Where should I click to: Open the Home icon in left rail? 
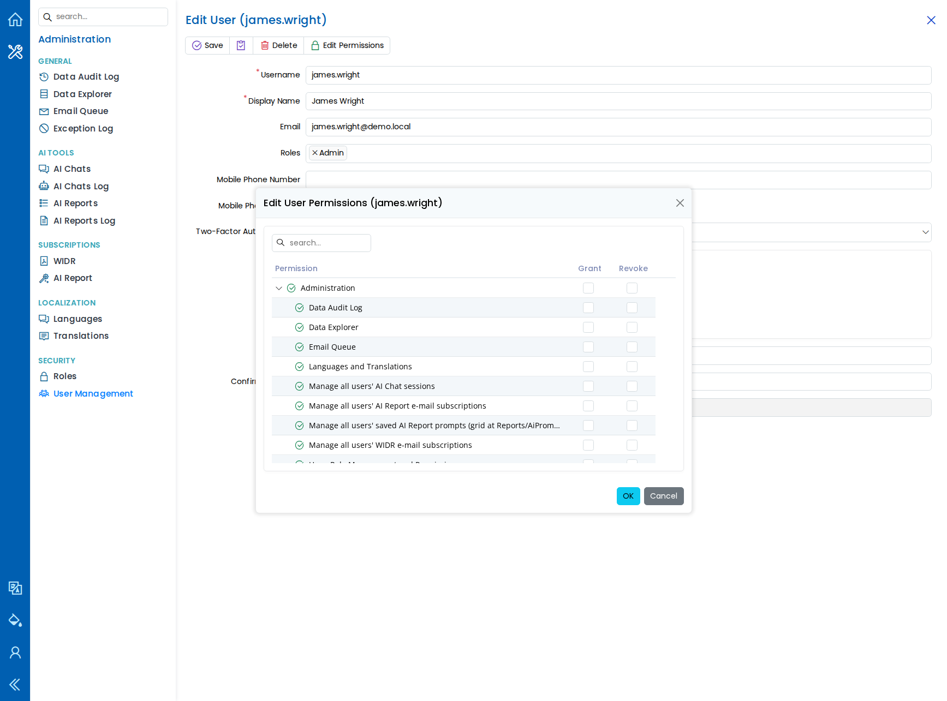[15, 20]
